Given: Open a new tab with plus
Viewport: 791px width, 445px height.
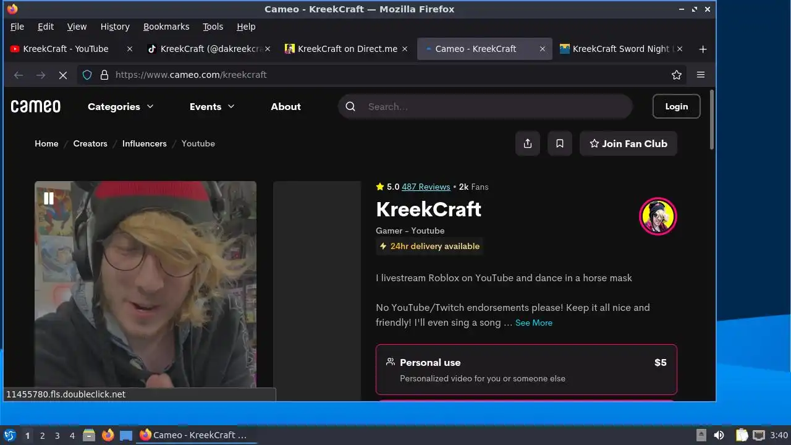Looking at the screenshot, I should point(703,49).
